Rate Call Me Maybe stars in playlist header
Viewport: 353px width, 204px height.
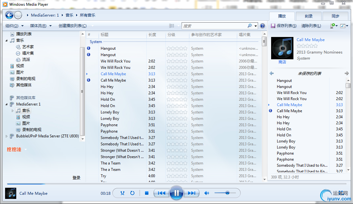click(x=307, y=46)
